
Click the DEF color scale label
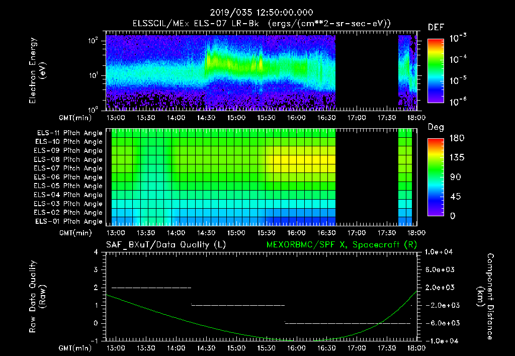436,27
